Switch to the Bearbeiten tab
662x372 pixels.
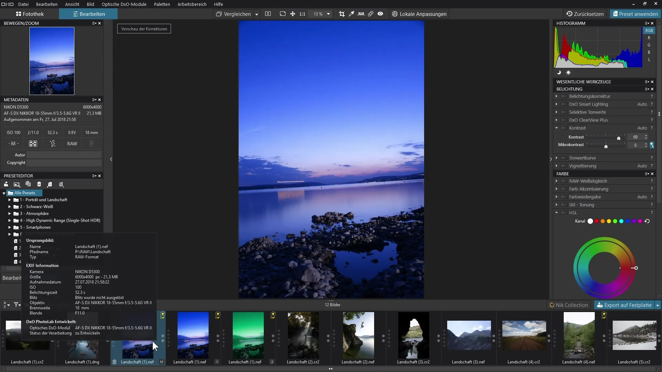pyautogui.click(x=88, y=14)
